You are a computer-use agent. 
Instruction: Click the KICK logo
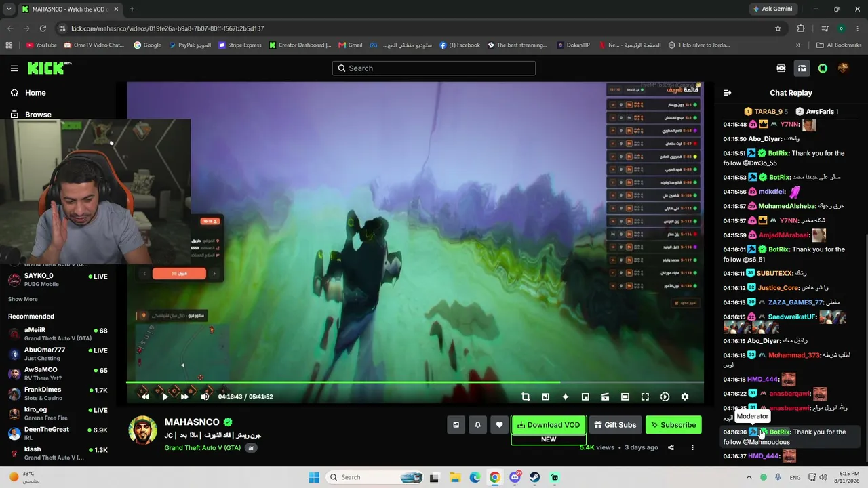[x=50, y=68]
